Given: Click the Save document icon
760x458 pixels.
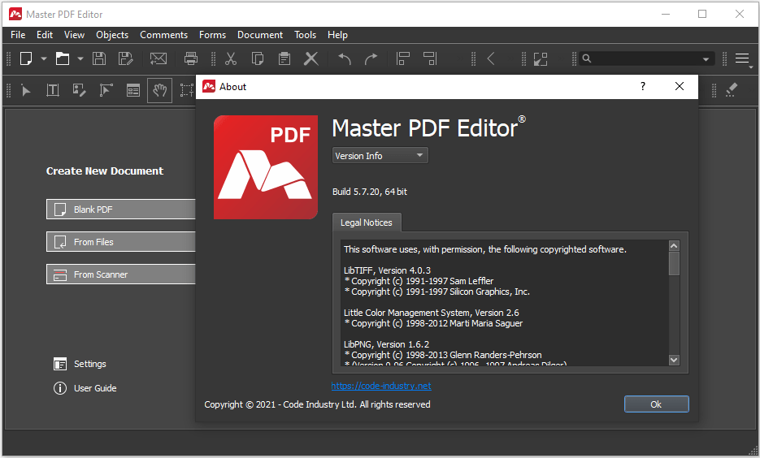Looking at the screenshot, I should (x=99, y=58).
